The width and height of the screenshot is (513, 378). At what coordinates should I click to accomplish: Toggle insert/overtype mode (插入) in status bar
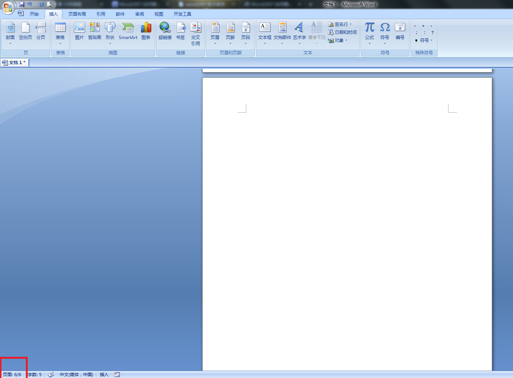[104, 375]
